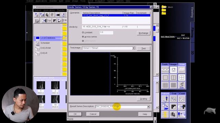The width and height of the screenshot is (220, 123).
Task: Open Applications menu in Patient Browser
Action: pyautogui.click(x=49, y=10)
